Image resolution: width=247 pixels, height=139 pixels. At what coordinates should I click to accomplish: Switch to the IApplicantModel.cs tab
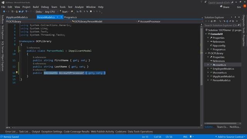pos(17,17)
